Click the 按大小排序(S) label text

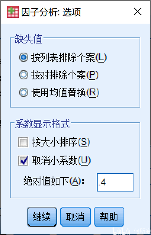61,142
